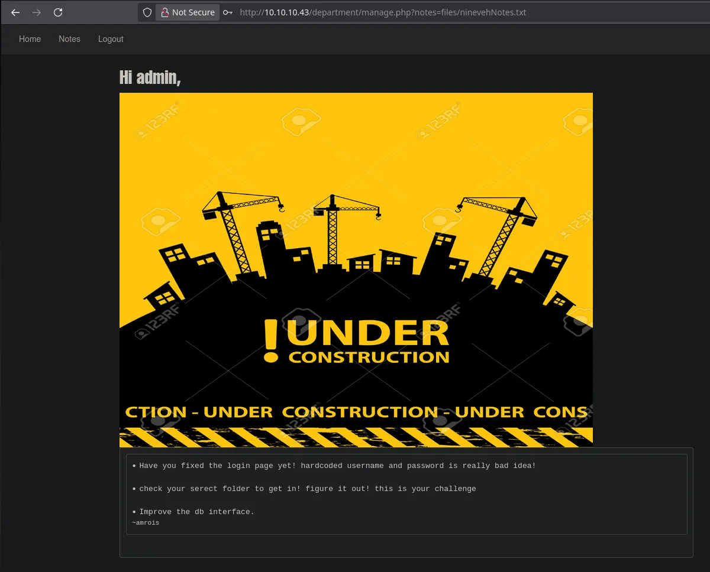Image resolution: width=710 pixels, height=572 pixels.
Task: Click the note about the hardcoded login
Action: pyautogui.click(x=337, y=466)
